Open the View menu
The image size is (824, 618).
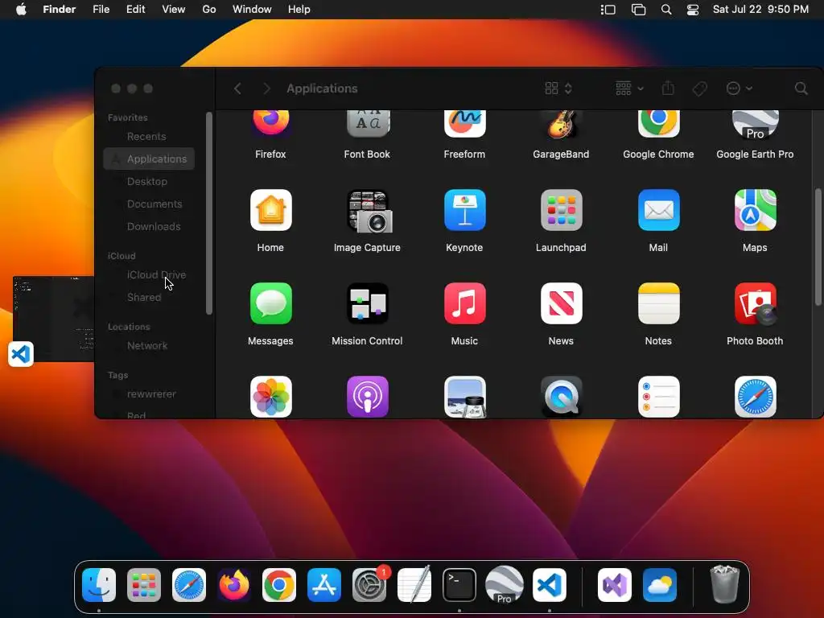pyautogui.click(x=174, y=10)
